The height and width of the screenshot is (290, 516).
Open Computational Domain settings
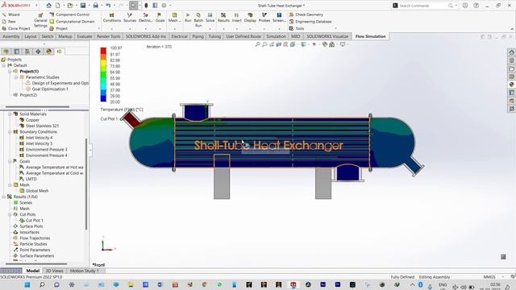point(72,22)
